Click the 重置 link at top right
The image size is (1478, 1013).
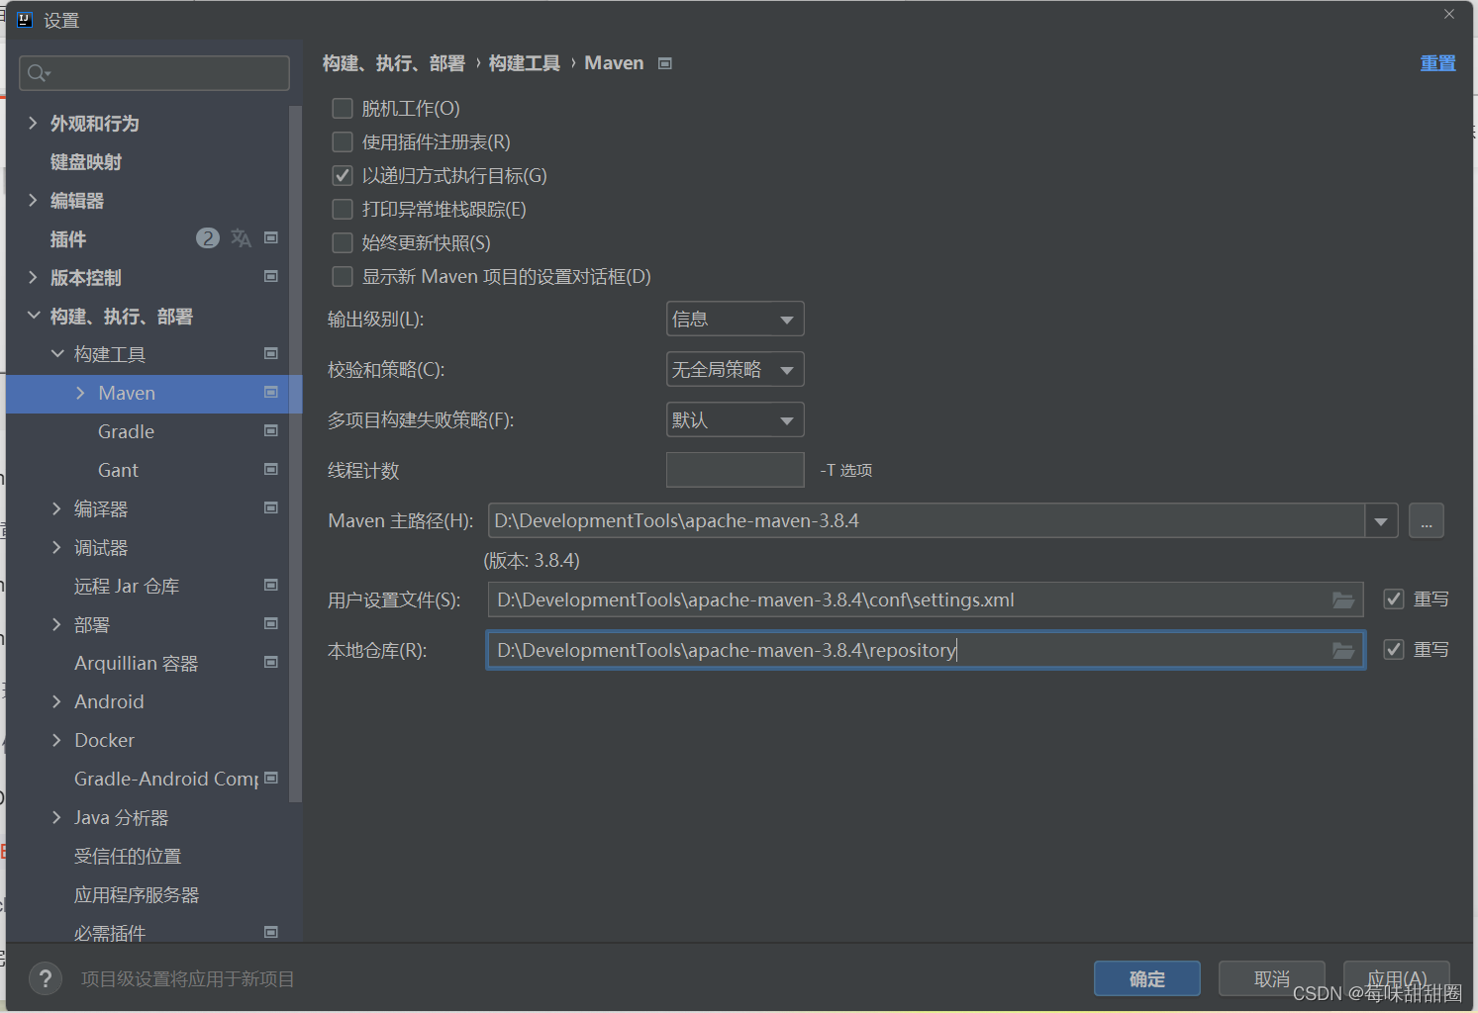tap(1437, 62)
